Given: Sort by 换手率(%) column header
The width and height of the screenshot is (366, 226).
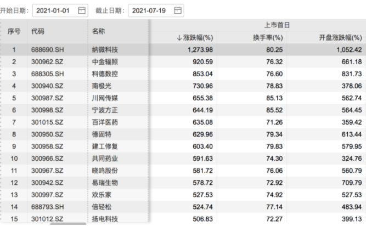Looking at the screenshot, I should click(x=268, y=37).
